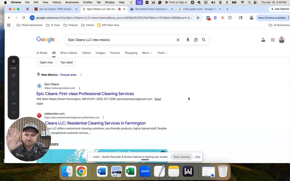Click the magnifying glass search button
The height and width of the screenshot is (181, 290).
(x=204, y=40)
